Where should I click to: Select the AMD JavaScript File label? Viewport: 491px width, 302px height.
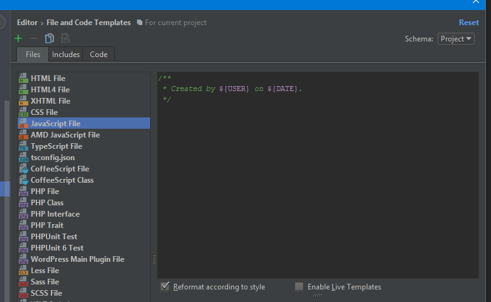pos(65,135)
